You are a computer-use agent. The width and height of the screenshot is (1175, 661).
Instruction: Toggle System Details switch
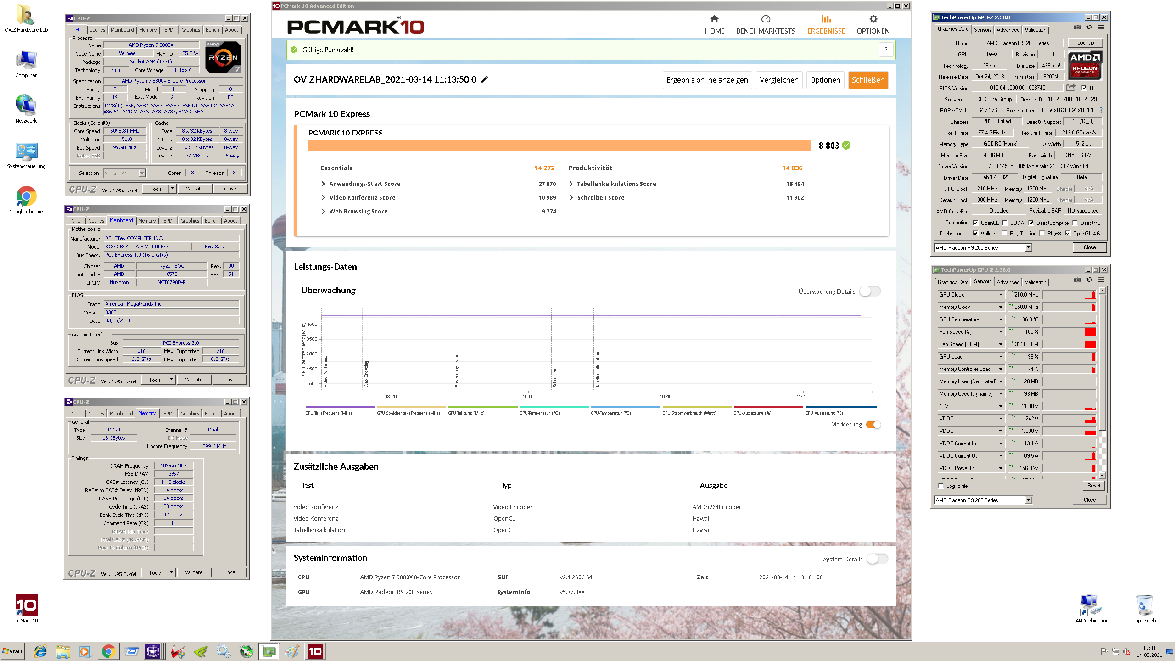(x=877, y=559)
